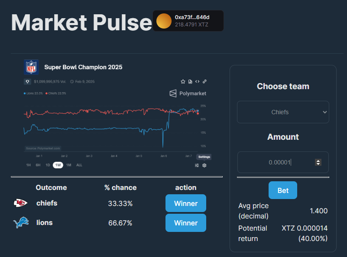Click the document icon beside the star
This screenshot has width=347, height=257.
(x=190, y=81)
